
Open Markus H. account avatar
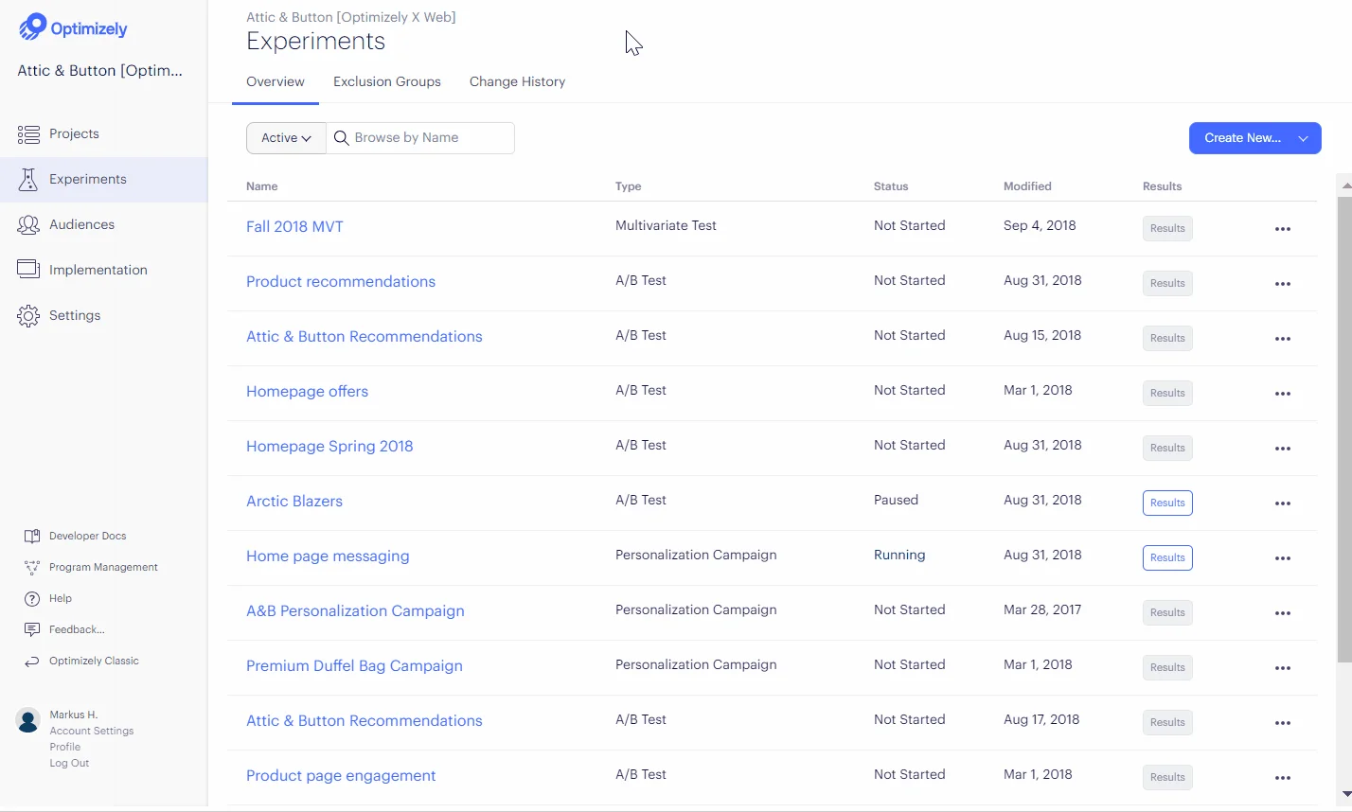tap(28, 720)
